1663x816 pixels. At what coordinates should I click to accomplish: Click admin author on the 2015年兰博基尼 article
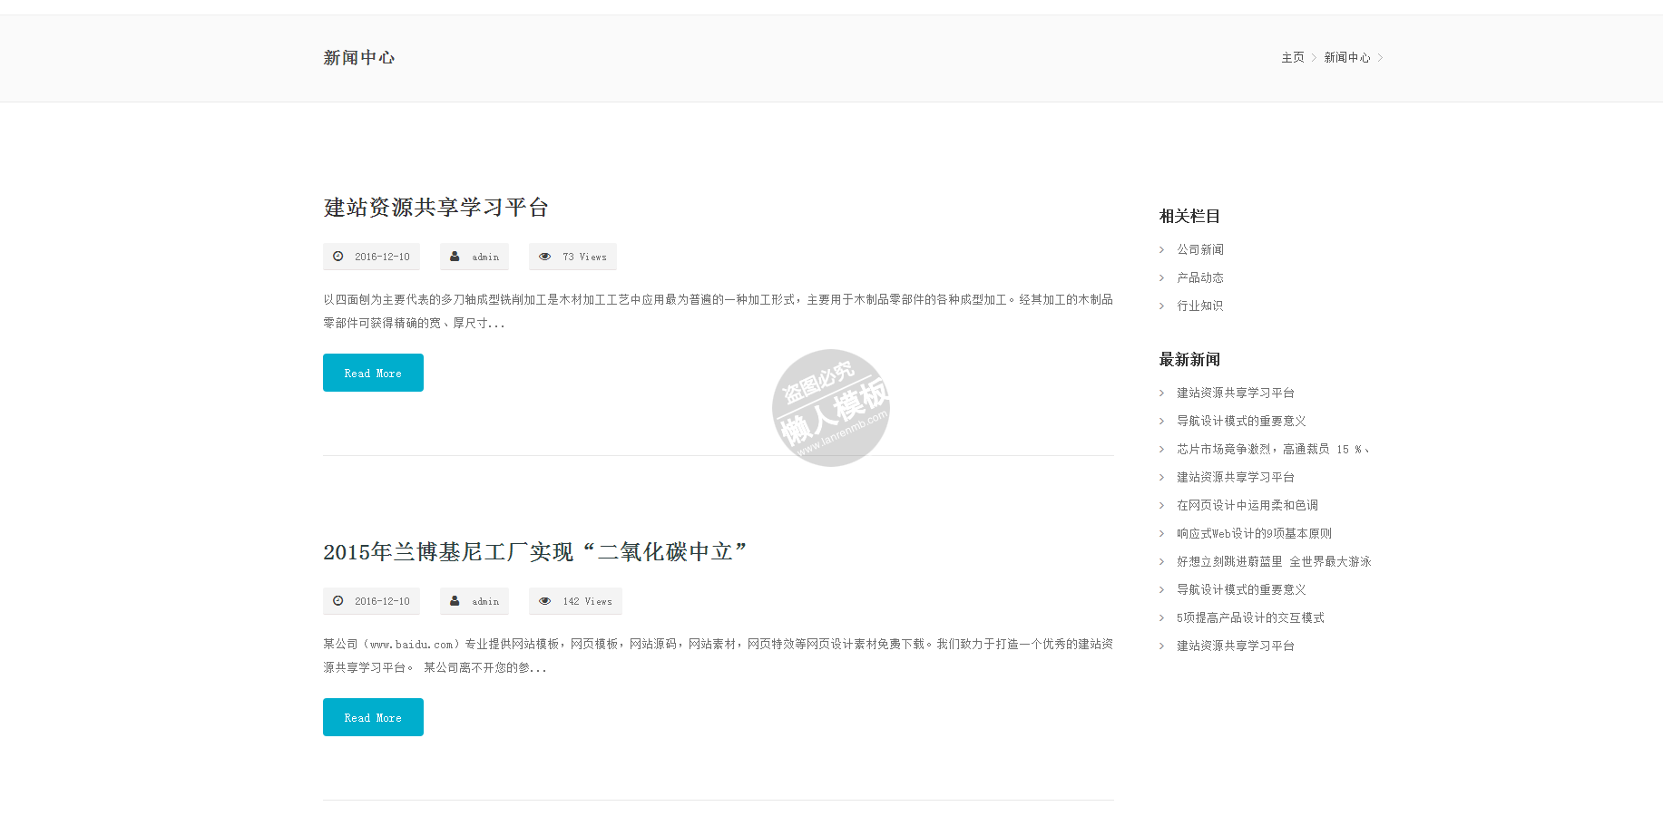point(485,601)
